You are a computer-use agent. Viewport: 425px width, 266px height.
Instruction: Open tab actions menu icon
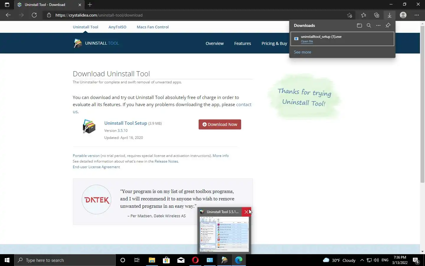(x=7, y=4)
